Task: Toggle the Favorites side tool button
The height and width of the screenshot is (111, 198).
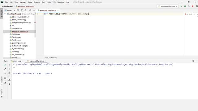Action: [2, 93]
